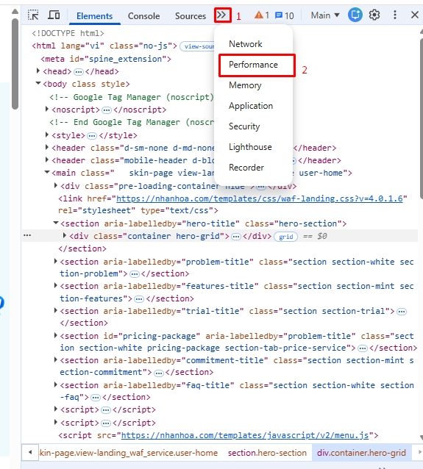Activate the inspect element picker icon
Image resolution: width=423 pixels, height=469 pixels.
[x=33, y=15]
